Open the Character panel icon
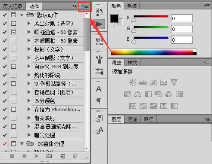 [x=99, y=89]
